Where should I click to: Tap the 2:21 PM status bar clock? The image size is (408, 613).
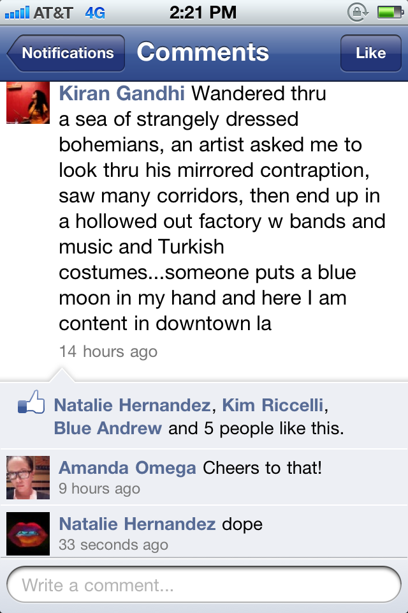203,12
